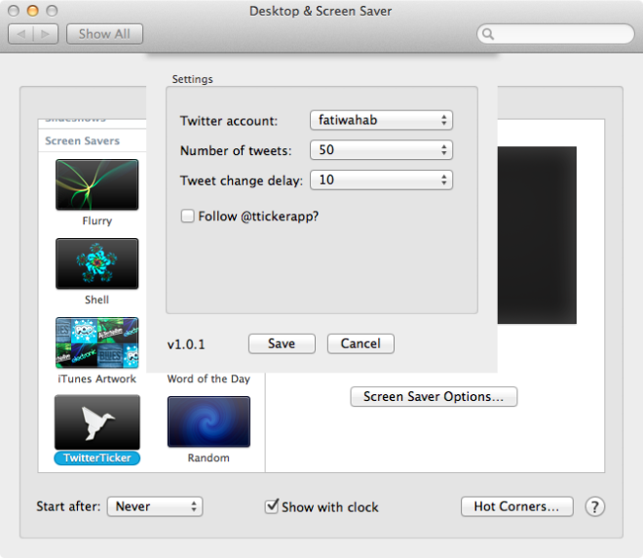Select the TwitterTicker bird icon
The height and width of the screenshot is (558, 643).
pyautogui.click(x=96, y=421)
